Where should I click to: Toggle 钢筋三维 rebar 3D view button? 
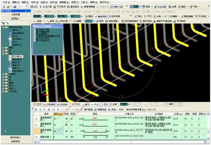click(116, 6)
